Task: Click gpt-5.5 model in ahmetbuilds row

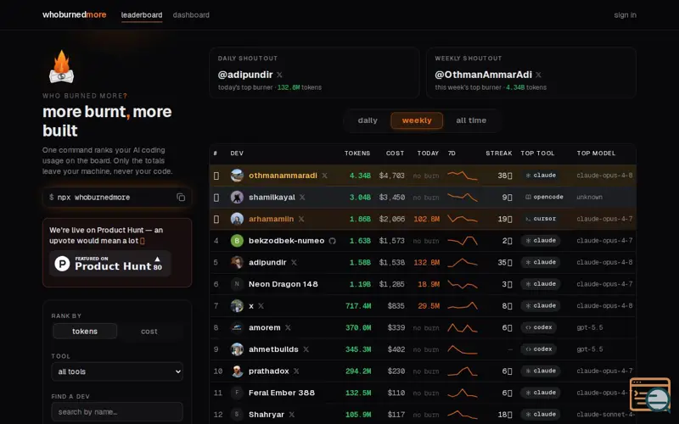Action: click(590, 349)
